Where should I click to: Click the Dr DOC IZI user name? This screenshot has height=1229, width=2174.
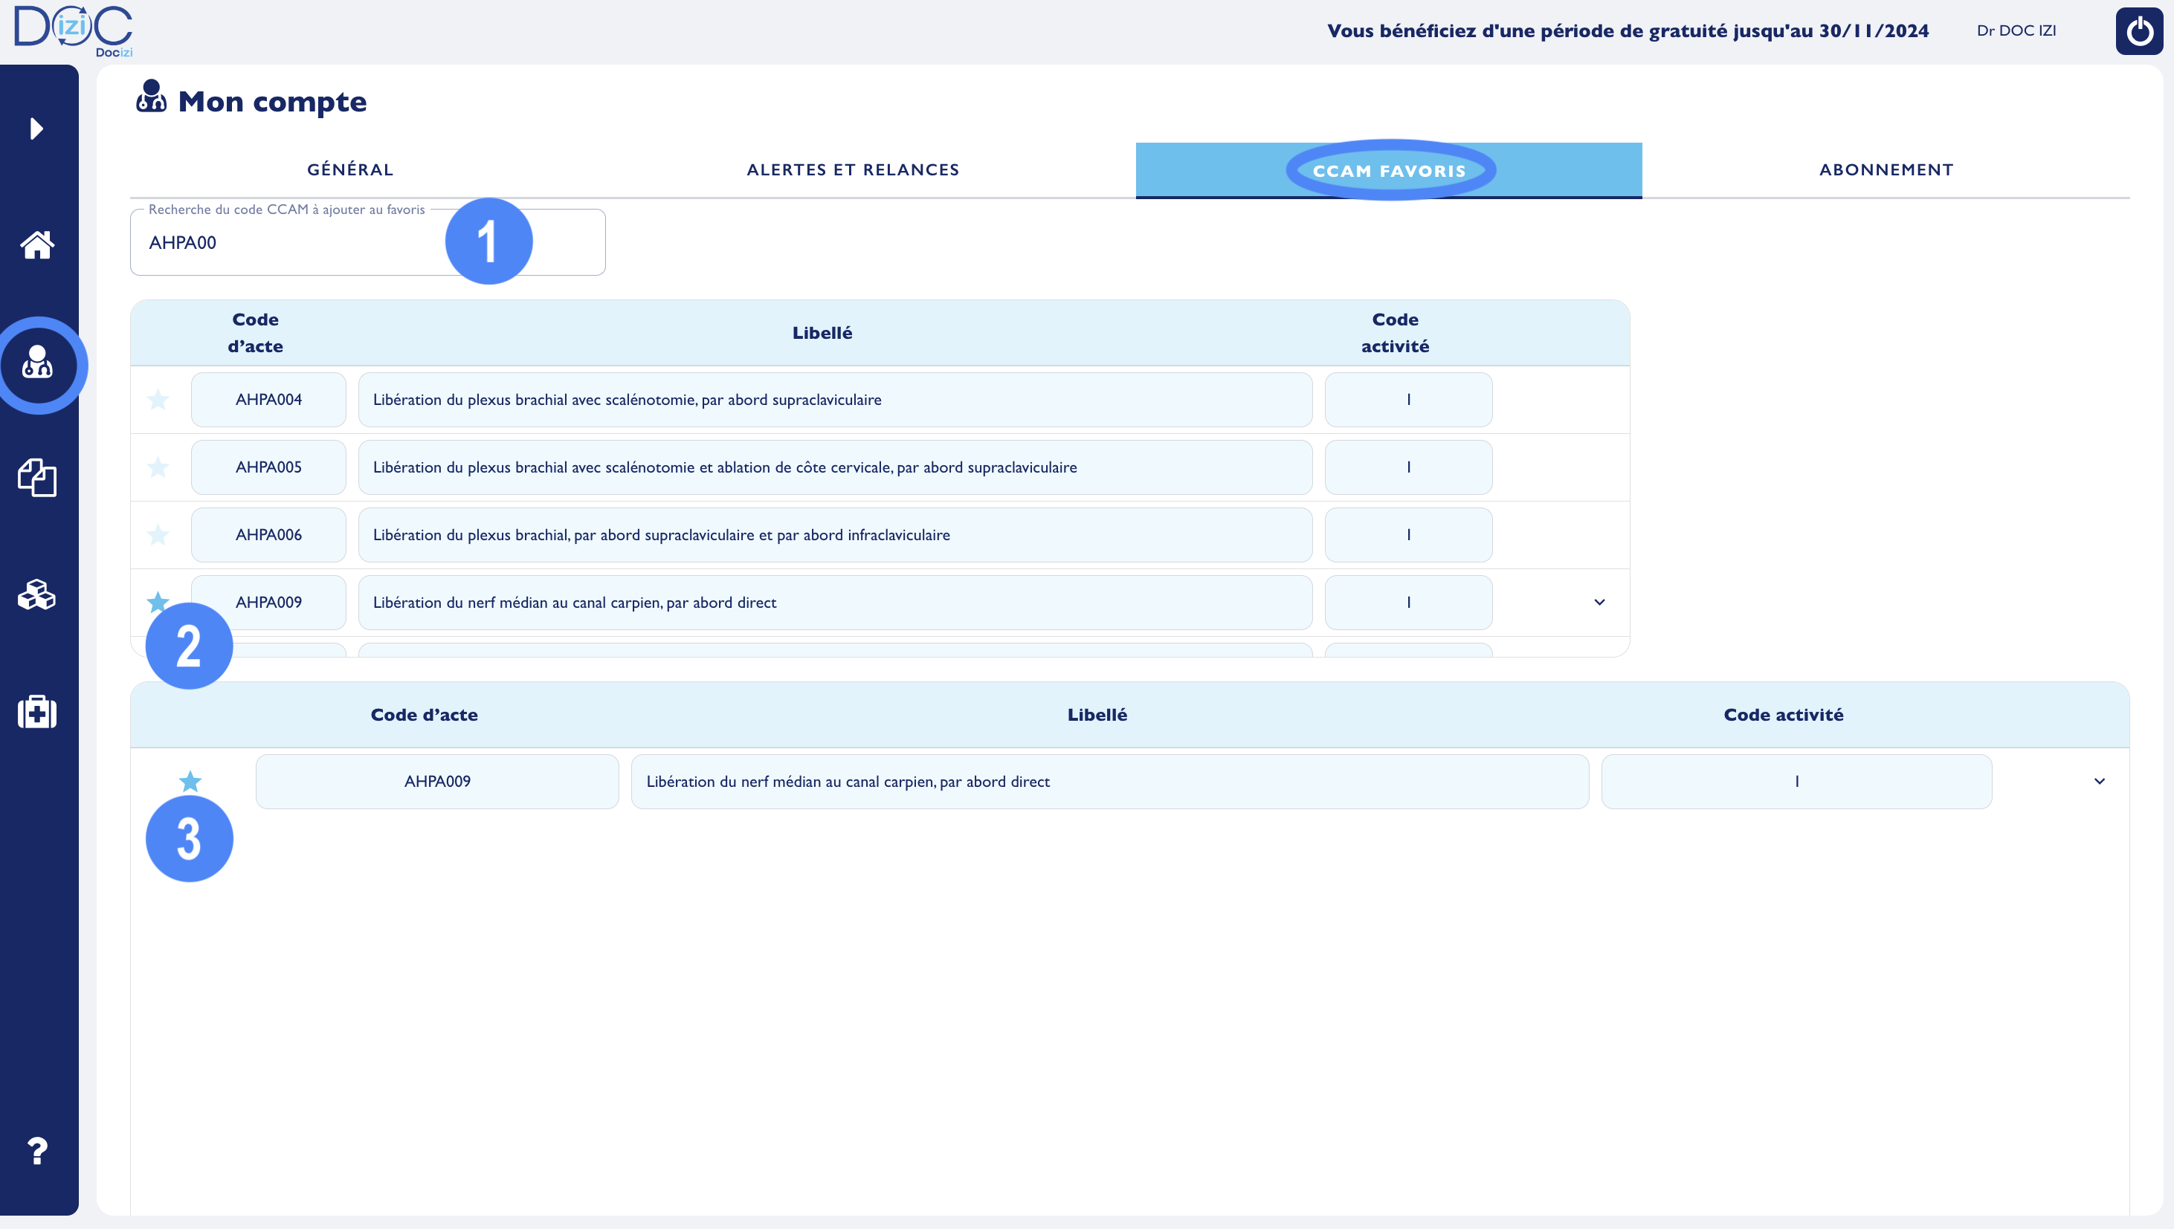pyautogui.click(x=2016, y=30)
